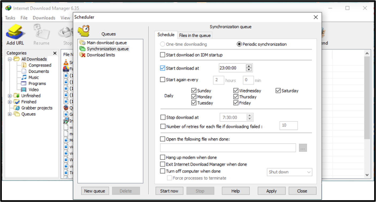Click the Music category note icon
Viewport: 376px width, 202px height.
(24, 77)
